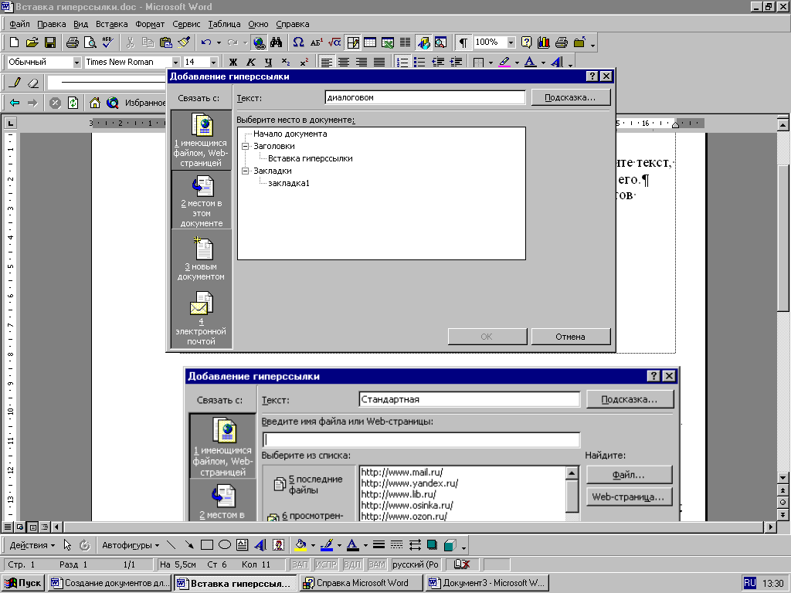
Task: Select link to 'имеющимся файлом, Web-страницей' in upper dialog
Action: (x=202, y=140)
